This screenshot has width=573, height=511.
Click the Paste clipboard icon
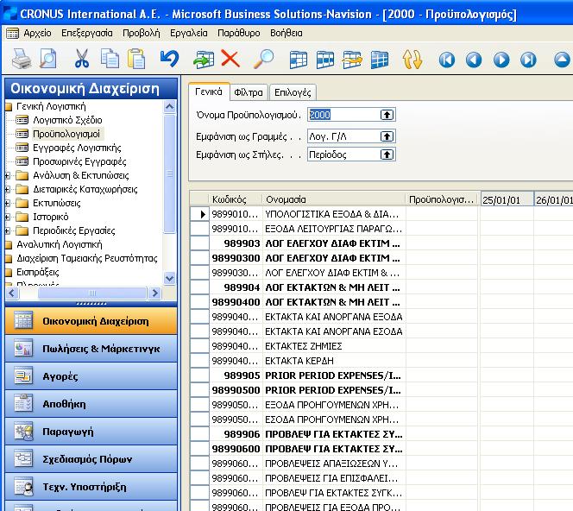tap(136, 59)
